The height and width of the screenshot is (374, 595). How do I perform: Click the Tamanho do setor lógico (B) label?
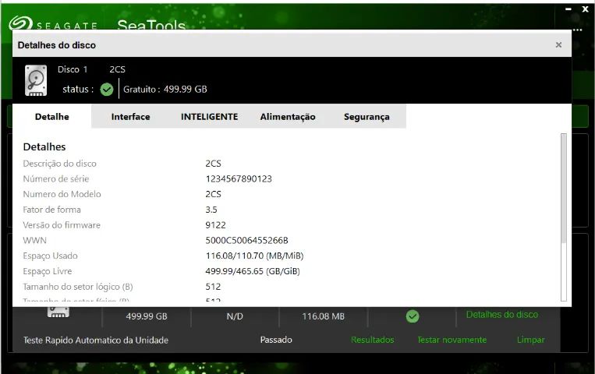coord(78,287)
